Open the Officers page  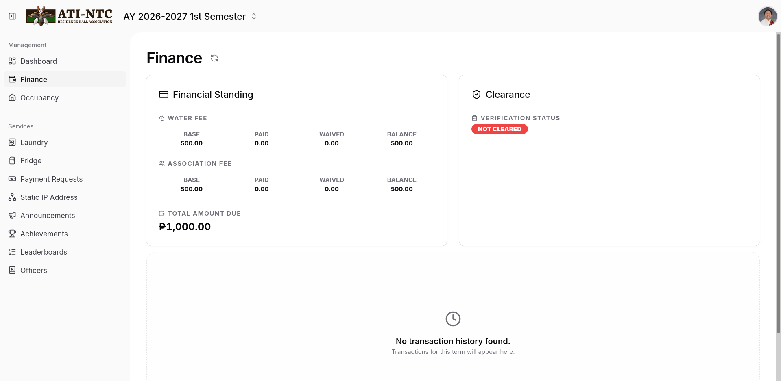[x=65, y=270]
